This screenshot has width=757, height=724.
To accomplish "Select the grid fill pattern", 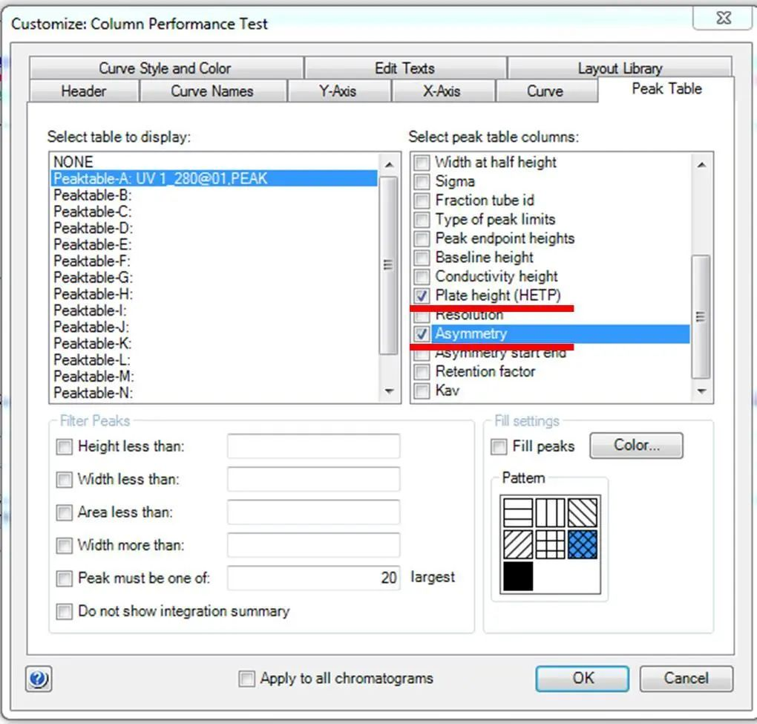I will [x=550, y=544].
